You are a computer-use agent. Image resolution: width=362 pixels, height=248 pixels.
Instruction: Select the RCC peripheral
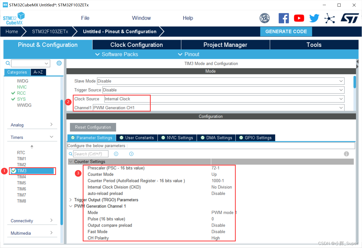21,93
